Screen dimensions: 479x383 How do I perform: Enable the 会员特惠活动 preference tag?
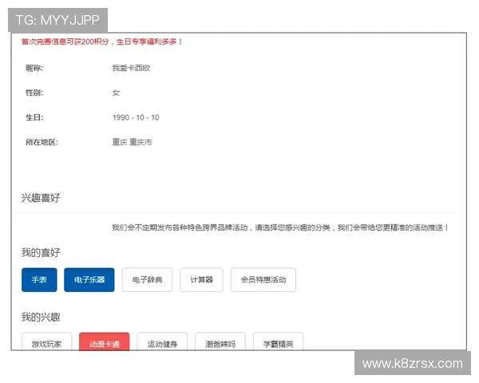tap(263, 280)
